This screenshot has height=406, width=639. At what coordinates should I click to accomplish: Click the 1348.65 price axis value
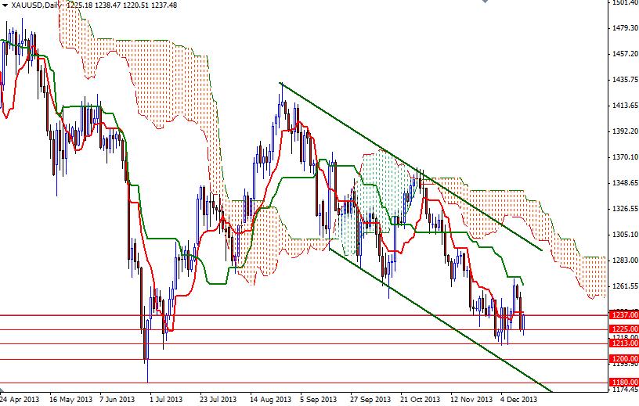click(625, 183)
